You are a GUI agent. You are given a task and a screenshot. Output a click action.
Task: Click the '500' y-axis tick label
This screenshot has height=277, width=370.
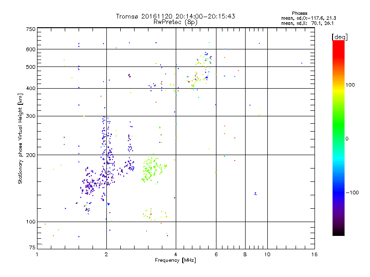click(x=31, y=67)
